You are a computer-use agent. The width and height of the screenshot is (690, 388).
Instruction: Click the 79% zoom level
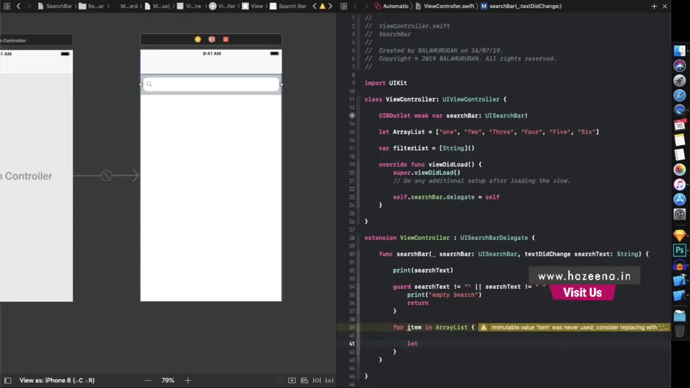168,380
